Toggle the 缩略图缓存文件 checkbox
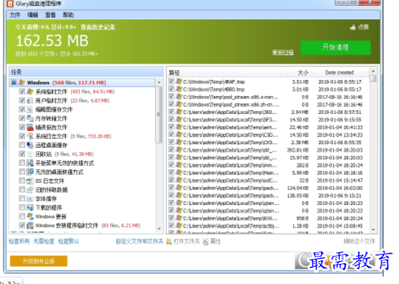This screenshot has height=284, width=399. pyautogui.click(x=22, y=109)
